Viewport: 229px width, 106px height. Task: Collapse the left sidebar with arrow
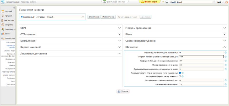[14, 7]
